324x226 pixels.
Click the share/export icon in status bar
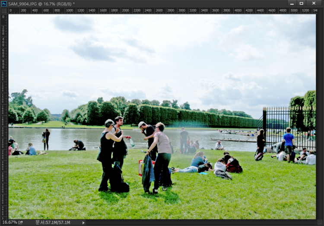click(x=20, y=223)
